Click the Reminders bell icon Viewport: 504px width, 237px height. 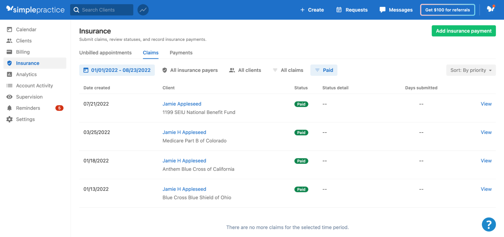[10, 108]
